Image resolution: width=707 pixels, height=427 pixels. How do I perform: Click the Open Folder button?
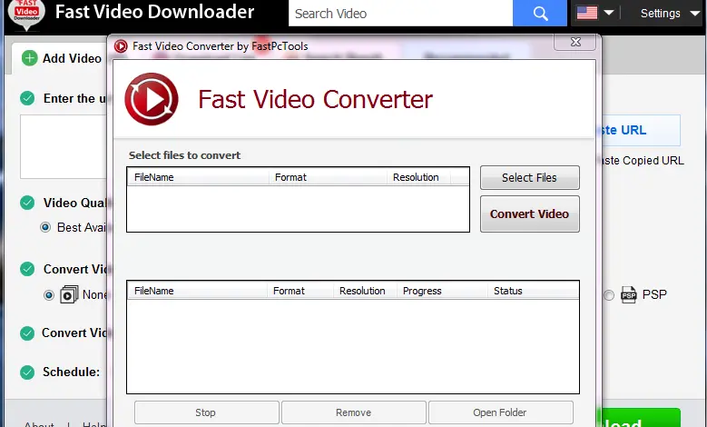click(x=500, y=412)
